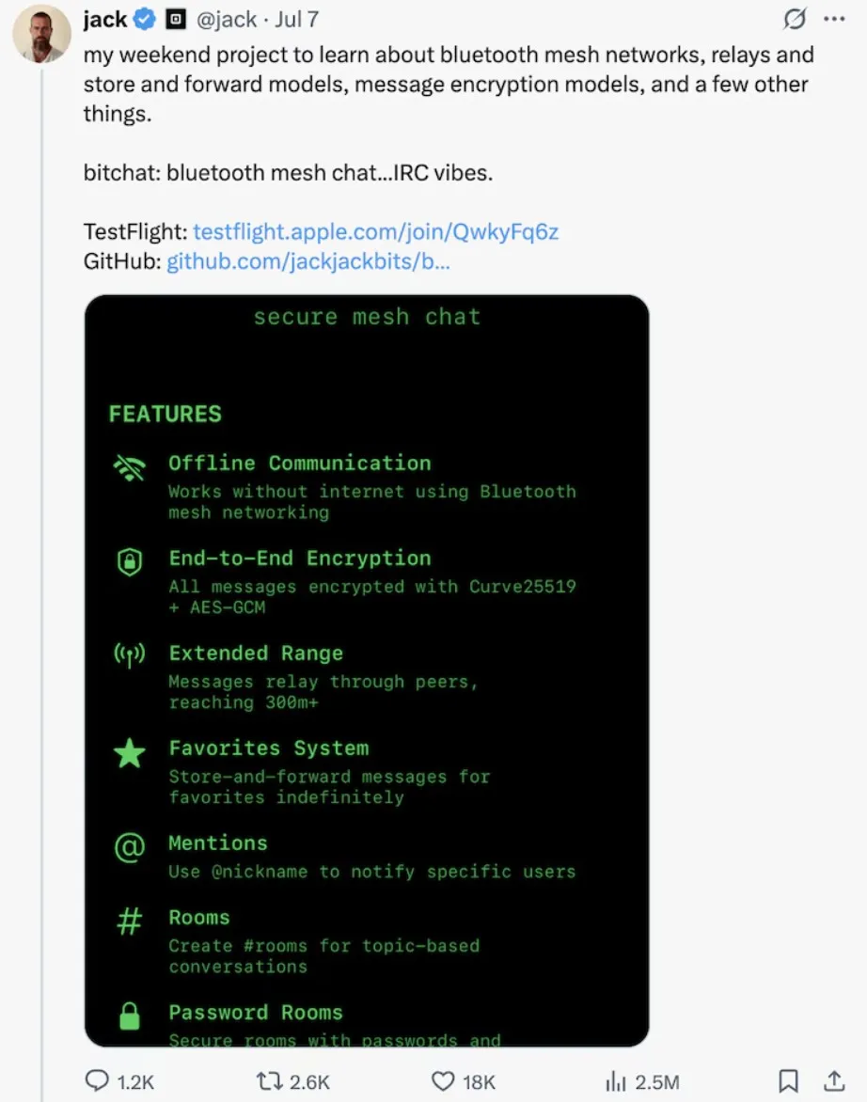
Task: Click the Offline Communication wifi-off icon
Action: pyautogui.click(x=129, y=467)
